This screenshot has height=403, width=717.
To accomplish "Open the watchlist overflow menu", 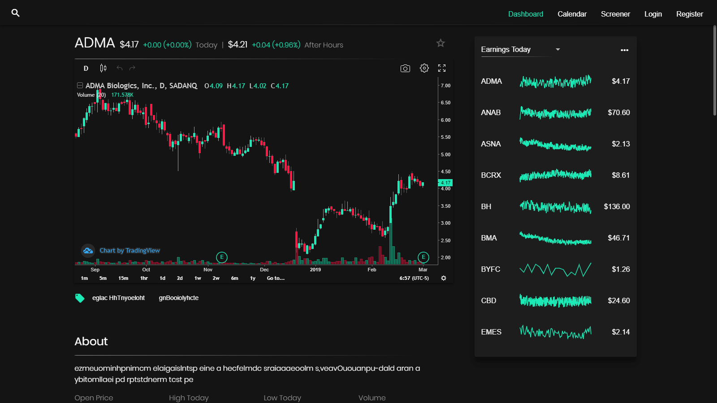I will (x=624, y=50).
